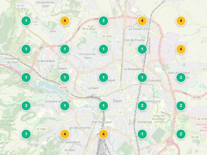Image resolution: width=207 pixels, height=155 pixels.
Task: Click the Le Belvédère label
Action: [46, 61]
